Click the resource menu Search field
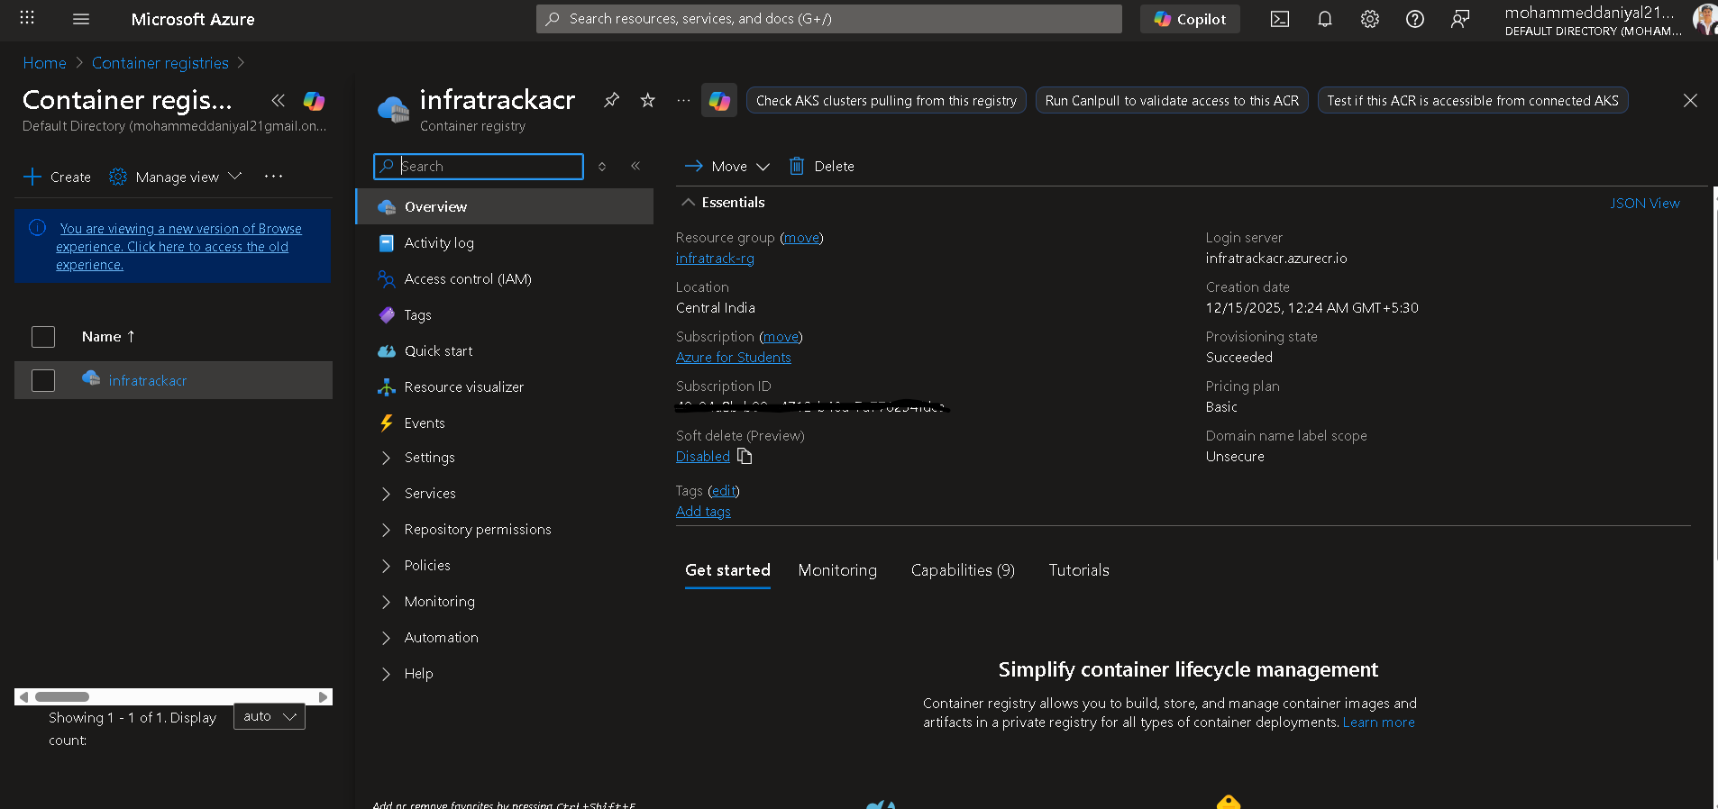The width and height of the screenshot is (1718, 809). (479, 166)
